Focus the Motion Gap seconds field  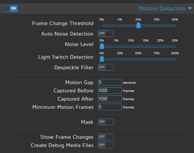point(110,82)
